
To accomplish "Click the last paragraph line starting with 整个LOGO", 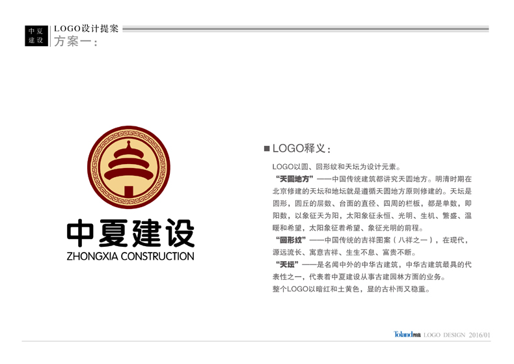I will point(351,288).
